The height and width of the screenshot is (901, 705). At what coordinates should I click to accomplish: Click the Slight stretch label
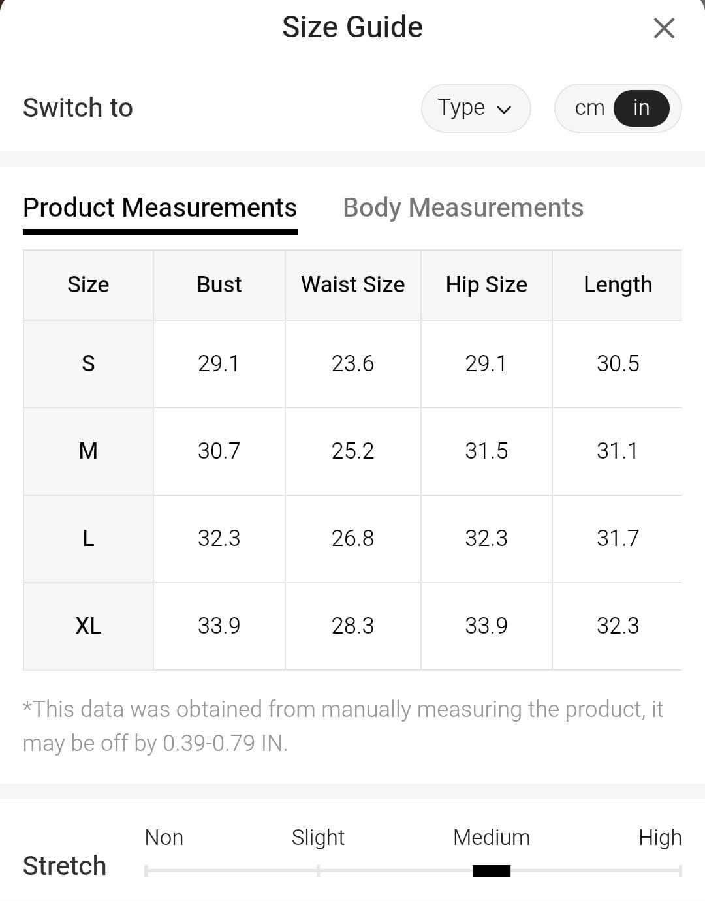[318, 837]
